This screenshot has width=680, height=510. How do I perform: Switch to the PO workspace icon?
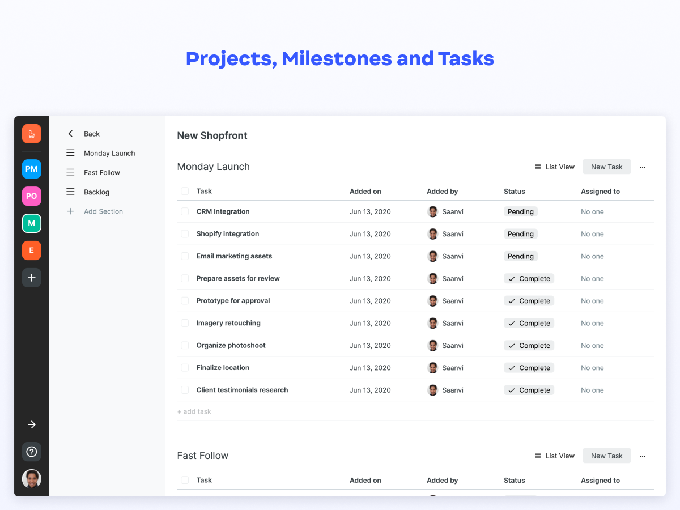pyautogui.click(x=32, y=196)
